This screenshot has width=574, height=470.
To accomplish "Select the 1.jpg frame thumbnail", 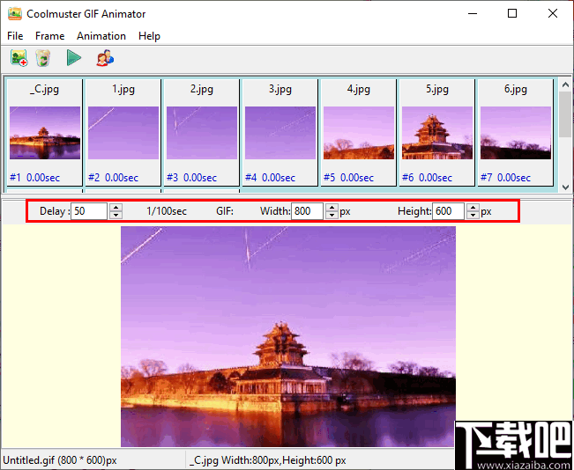I will point(123,133).
